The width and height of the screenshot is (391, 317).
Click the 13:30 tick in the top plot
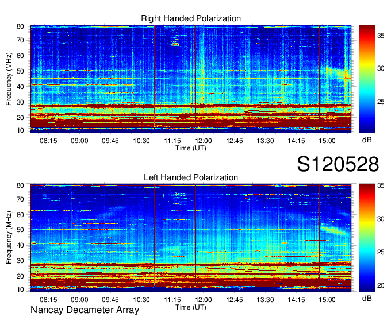(265, 141)
